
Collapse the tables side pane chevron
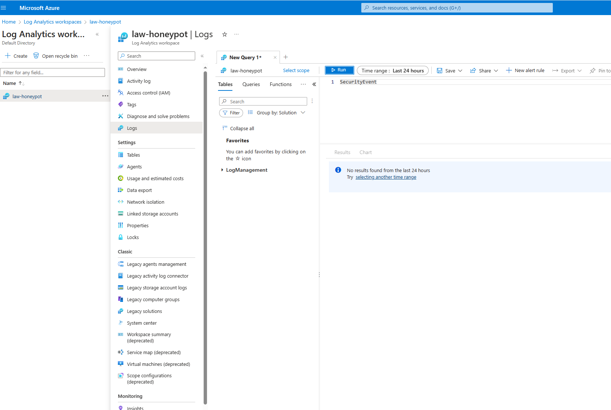point(314,84)
